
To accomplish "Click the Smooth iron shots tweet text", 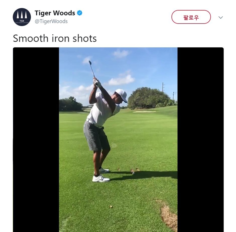I will [55, 38].
